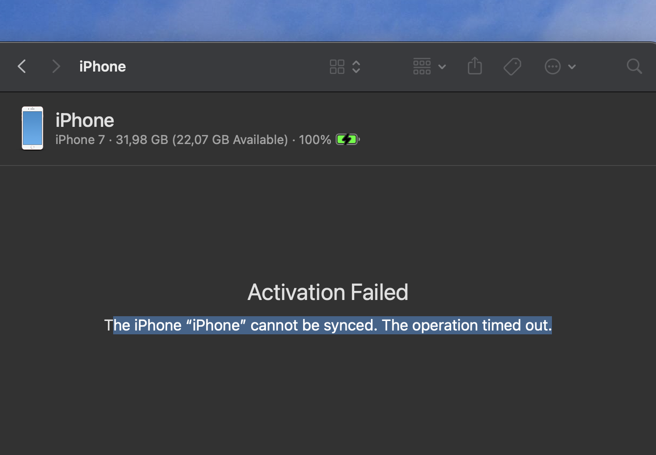Open the Share menu
656x455 pixels.
(475, 66)
